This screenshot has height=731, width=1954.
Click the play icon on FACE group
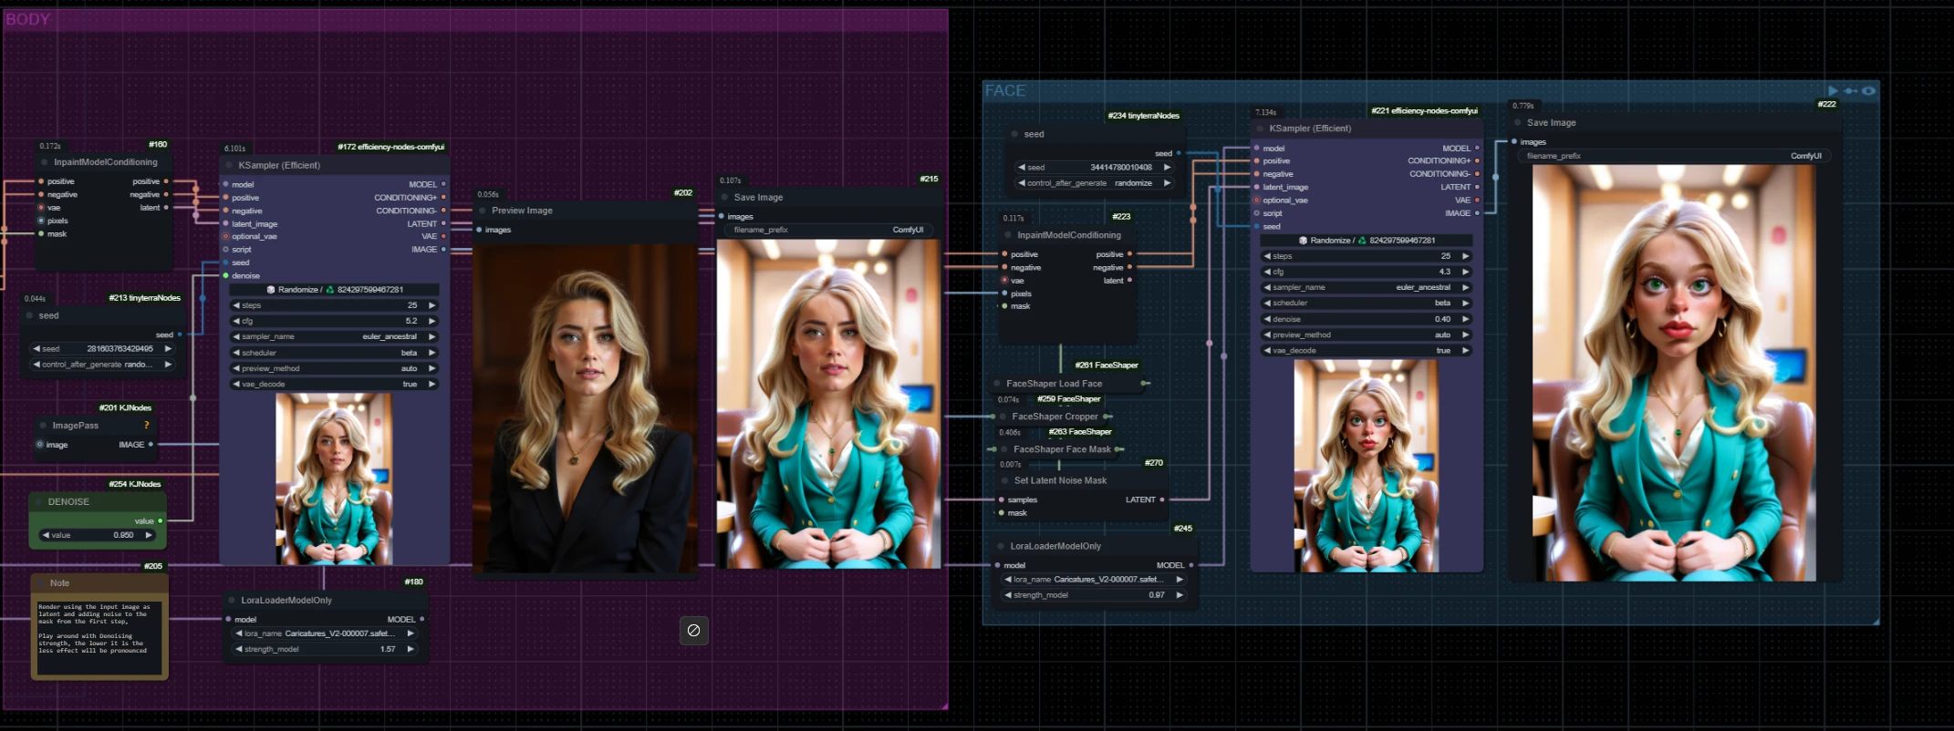tap(1833, 90)
